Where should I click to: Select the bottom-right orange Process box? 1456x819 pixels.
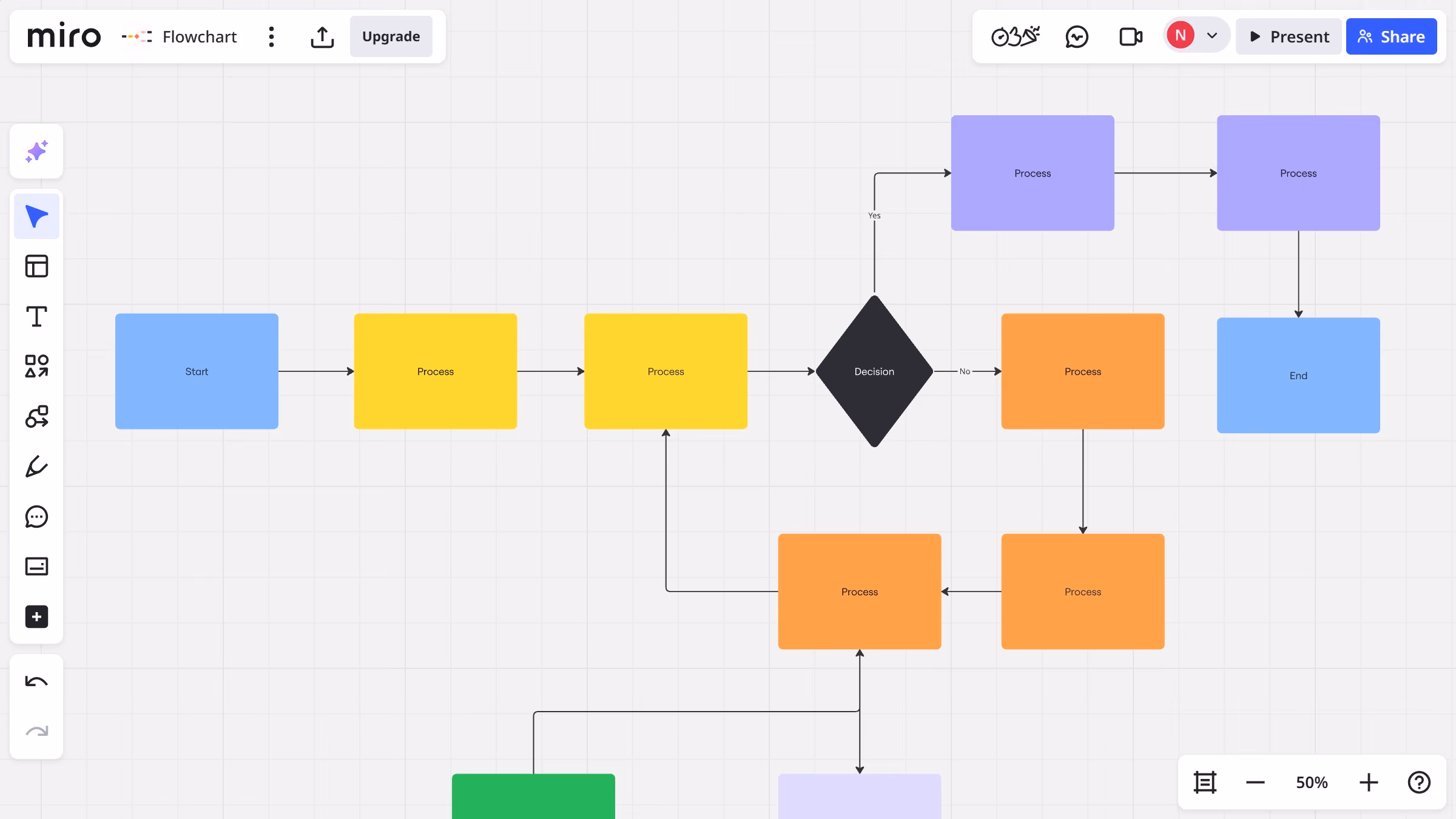(x=1083, y=591)
